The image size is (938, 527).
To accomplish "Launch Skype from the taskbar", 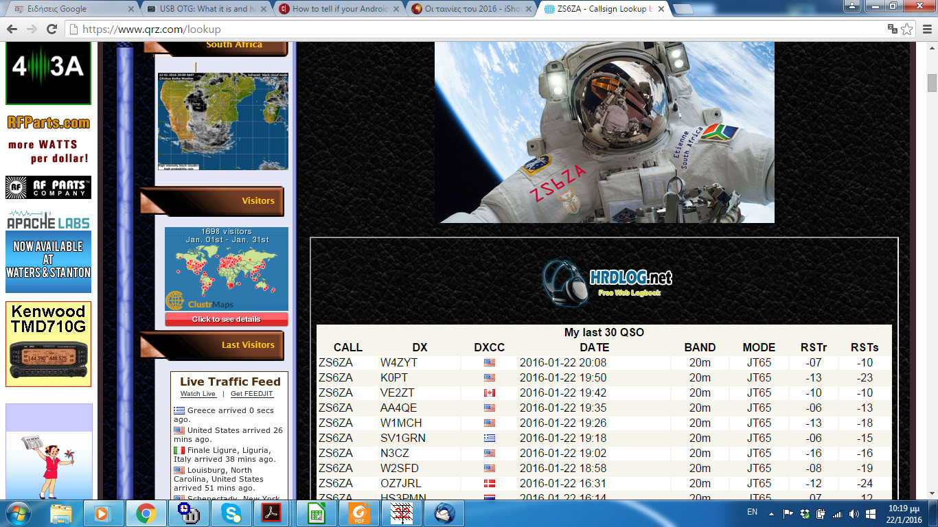I will [x=229, y=513].
